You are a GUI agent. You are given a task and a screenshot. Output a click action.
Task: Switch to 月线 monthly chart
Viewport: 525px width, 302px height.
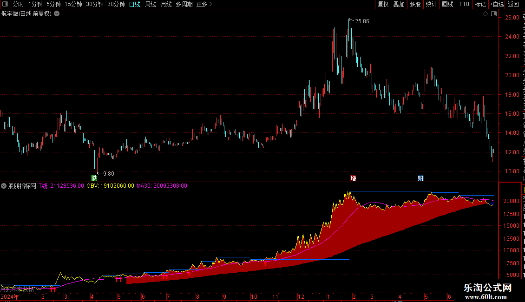click(166, 4)
